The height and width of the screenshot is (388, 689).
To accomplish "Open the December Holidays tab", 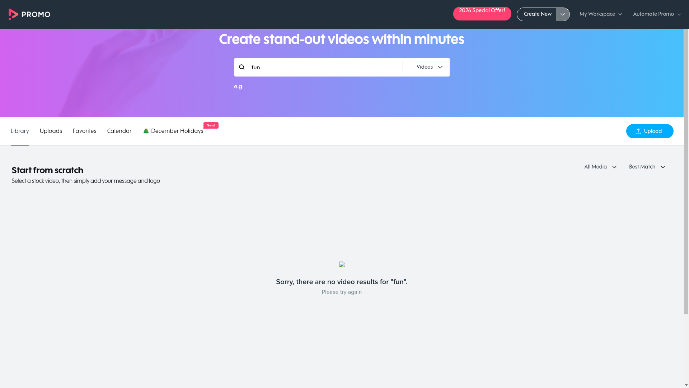I will (173, 131).
